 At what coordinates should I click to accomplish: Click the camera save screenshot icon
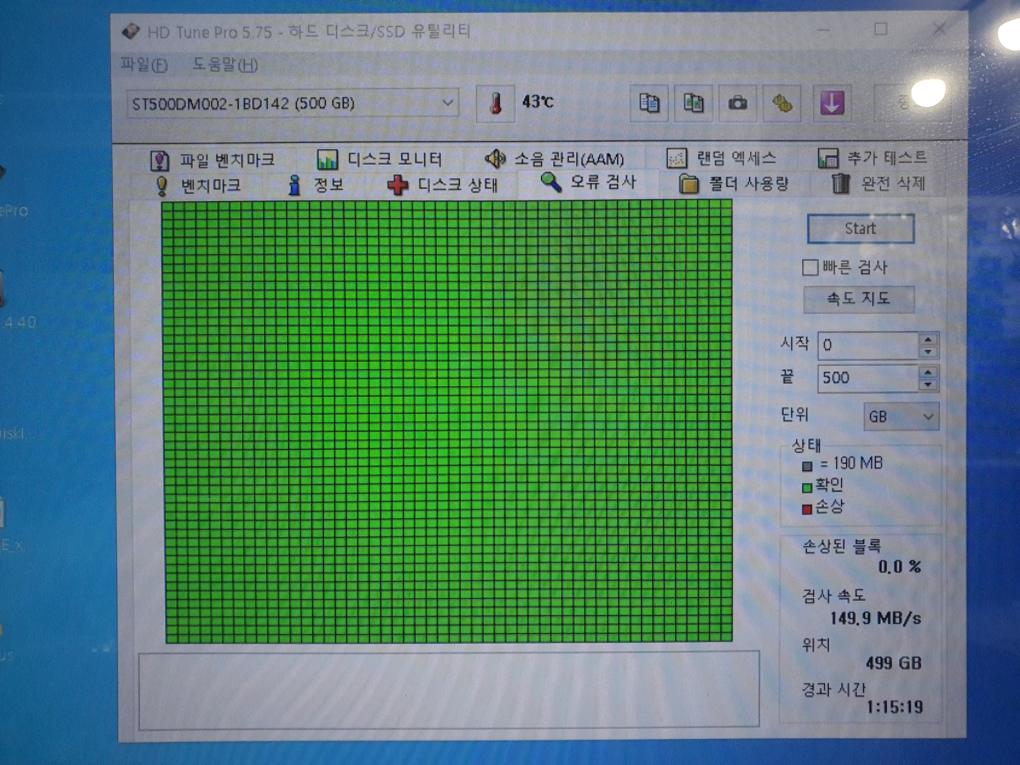737,103
